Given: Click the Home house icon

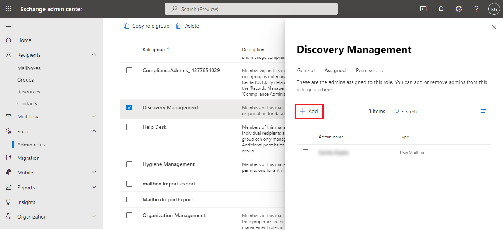Looking at the screenshot, I should point(9,40).
